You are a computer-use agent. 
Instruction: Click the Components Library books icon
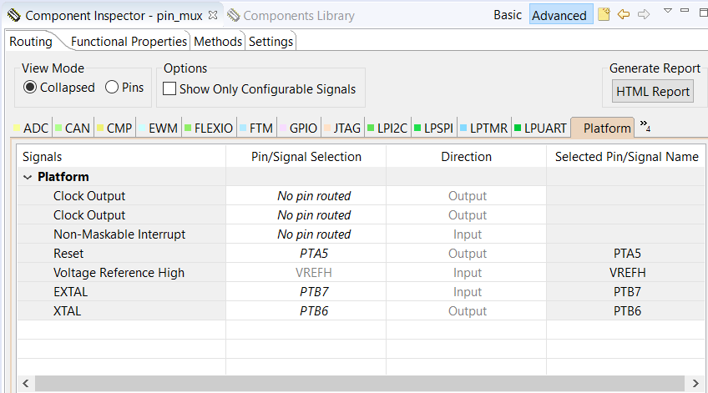tap(233, 16)
